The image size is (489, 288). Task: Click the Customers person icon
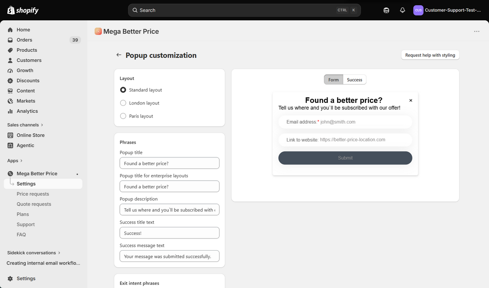pos(10,60)
